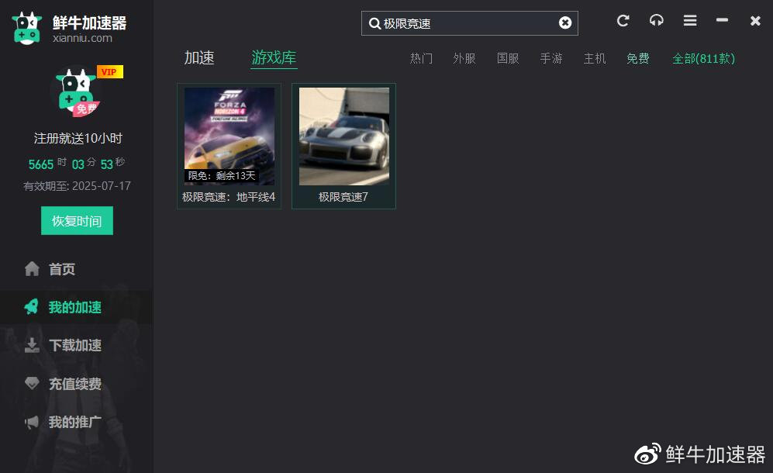Filter games by 国服
773x473 pixels.
pyautogui.click(x=508, y=59)
